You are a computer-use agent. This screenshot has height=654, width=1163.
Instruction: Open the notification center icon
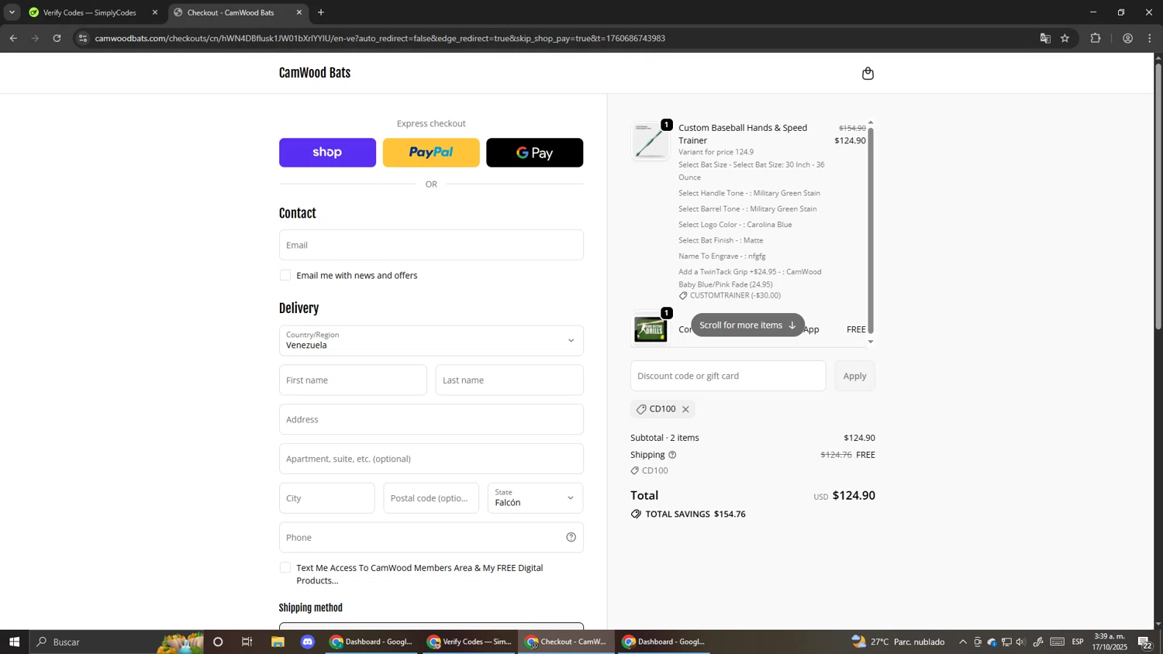point(1144,642)
